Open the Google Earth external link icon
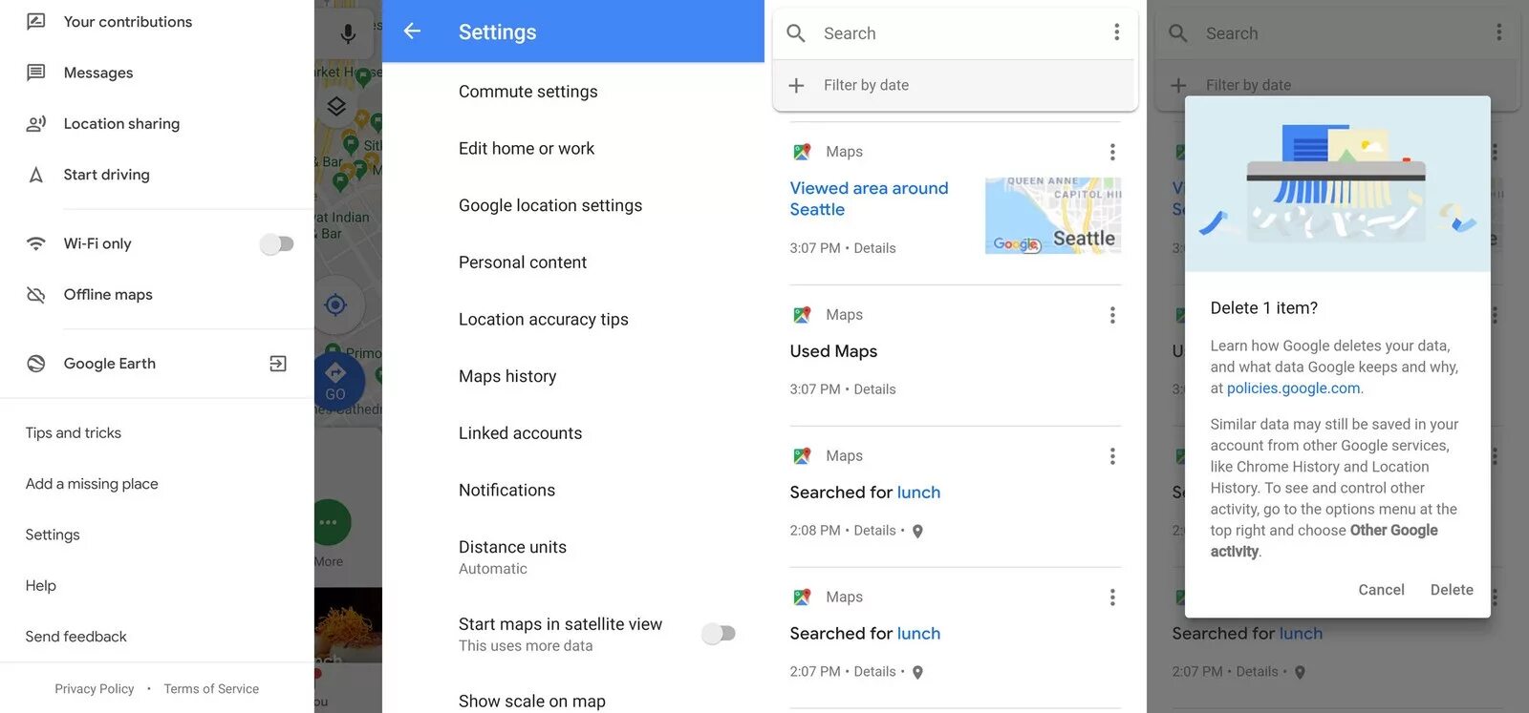This screenshot has height=713, width=1529. point(278,364)
